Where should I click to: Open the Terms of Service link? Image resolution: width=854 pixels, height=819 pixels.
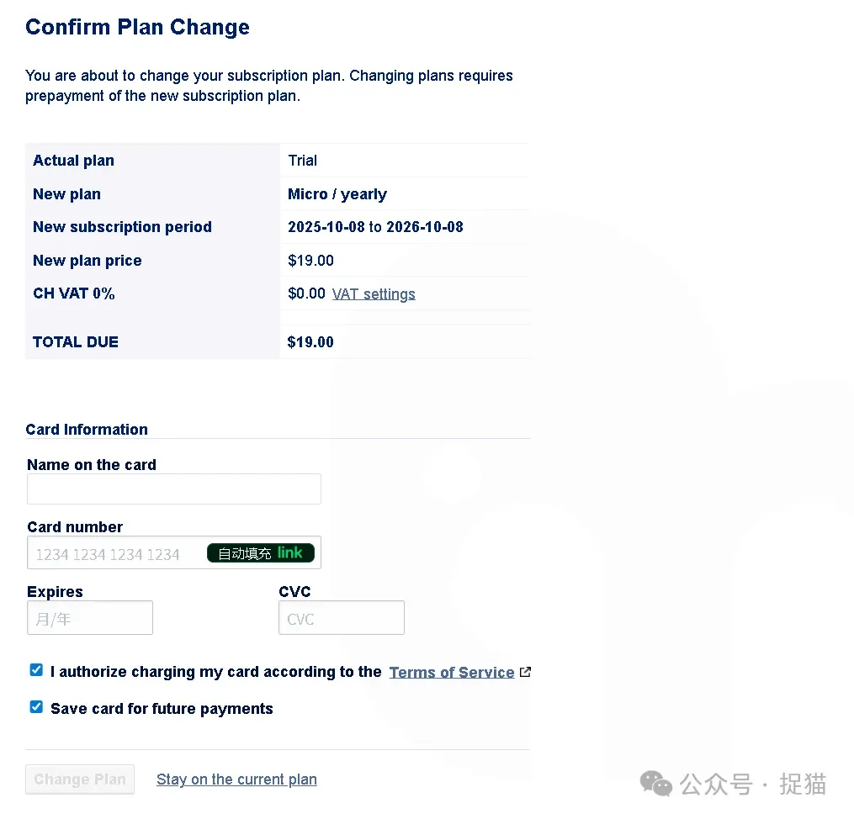click(451, 672)
